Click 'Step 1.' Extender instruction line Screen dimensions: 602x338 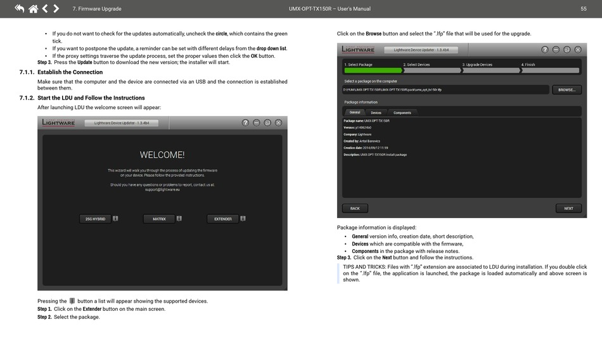point(101,309)
